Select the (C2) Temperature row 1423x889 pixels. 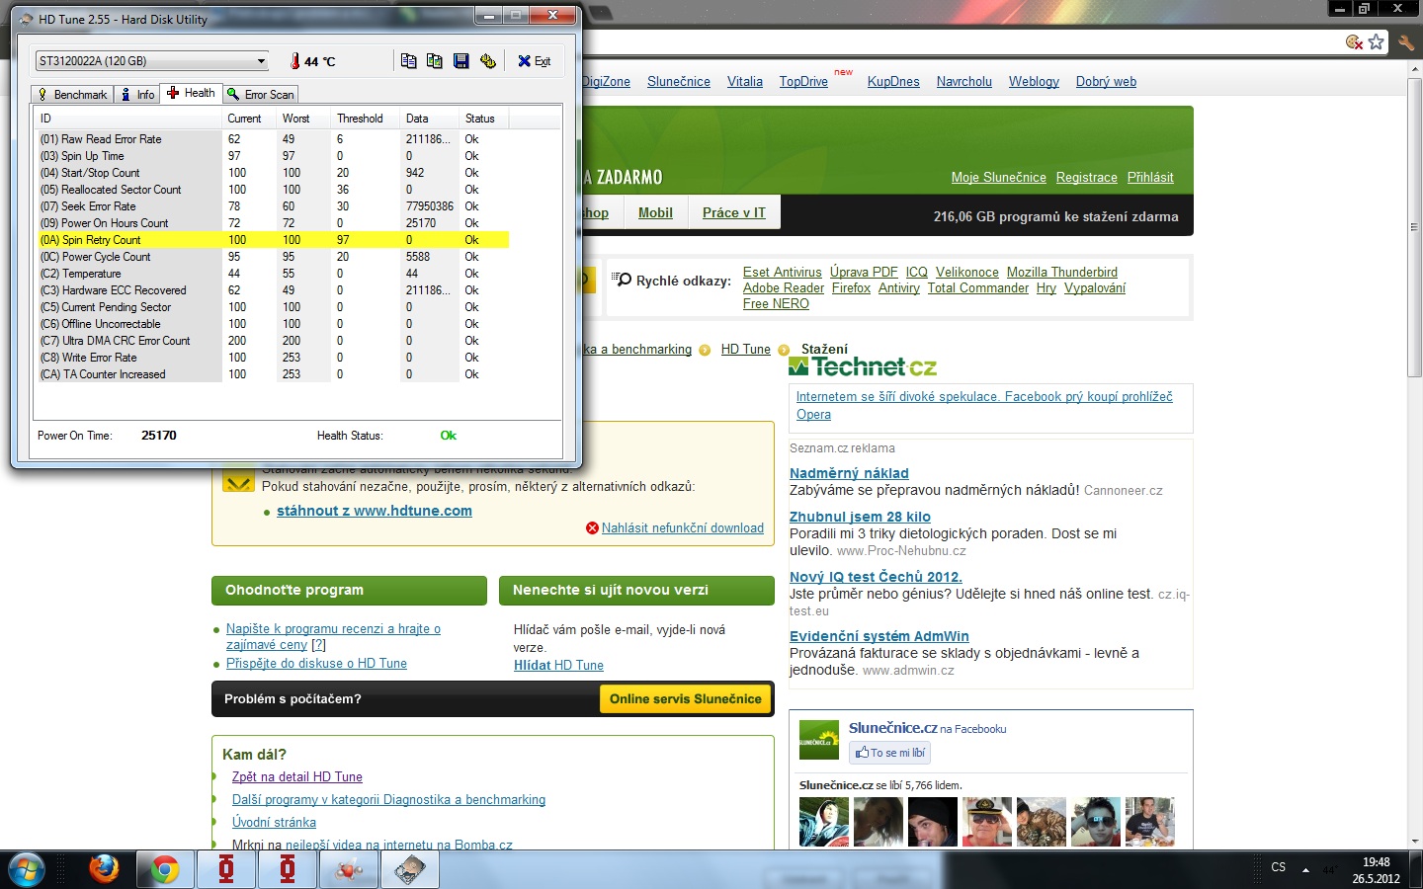272,274
